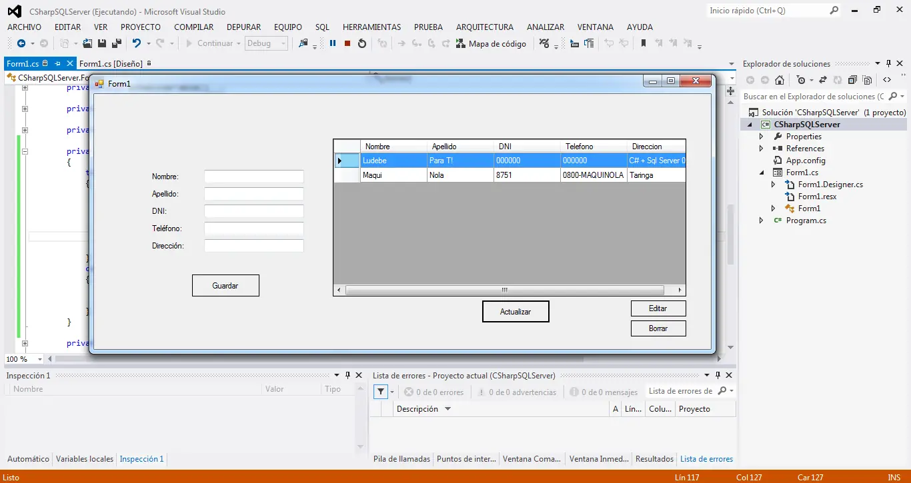Click the search magnifier in Solution Explorer
Viewport: 911px width, 483px height.
[x=893, y=97]
